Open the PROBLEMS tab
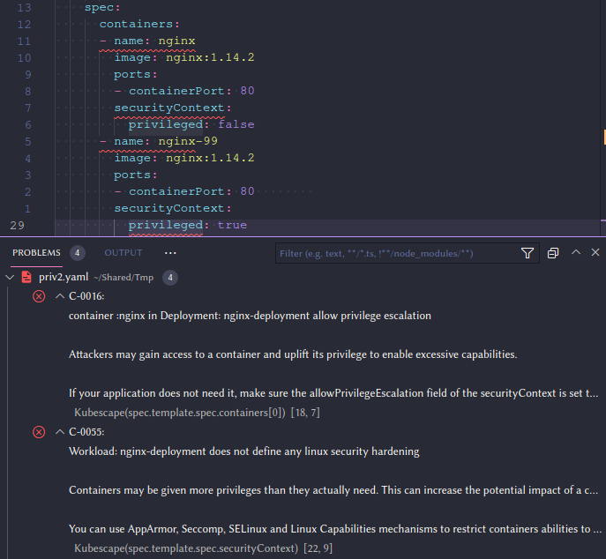This screenshot has height=559, width=606. pyautogui.click(x=36, y=253)
